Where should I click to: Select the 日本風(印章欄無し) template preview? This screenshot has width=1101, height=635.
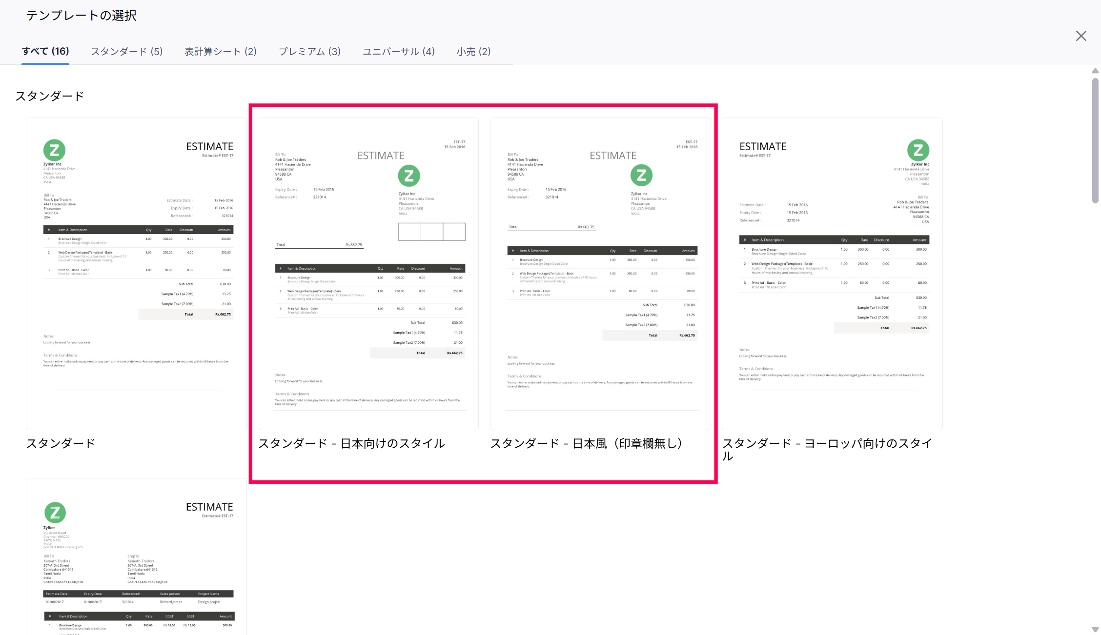point(600,273)
